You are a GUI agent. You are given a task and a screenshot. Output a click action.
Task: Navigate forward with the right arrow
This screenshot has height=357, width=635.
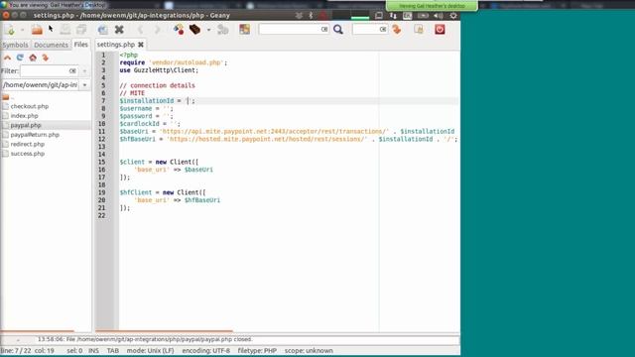[x=157, y=30]
